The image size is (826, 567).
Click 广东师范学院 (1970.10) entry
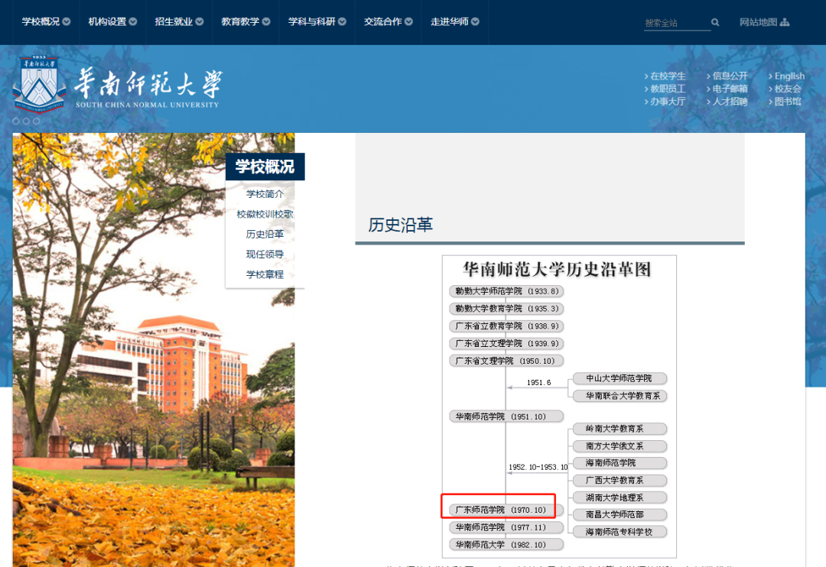[506, 510]
